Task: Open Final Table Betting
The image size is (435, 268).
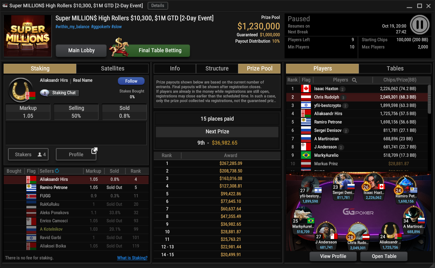Action: tap(160, 50)
